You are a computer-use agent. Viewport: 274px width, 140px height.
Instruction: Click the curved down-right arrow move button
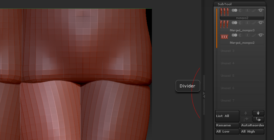(258, 119)
